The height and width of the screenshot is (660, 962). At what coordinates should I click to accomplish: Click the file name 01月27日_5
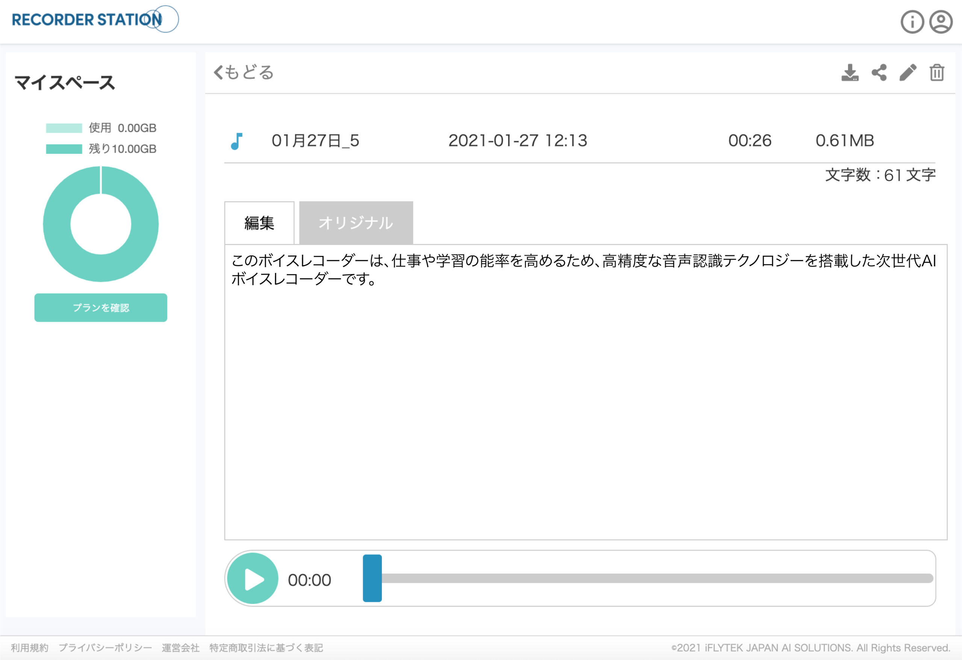[315, 141]
